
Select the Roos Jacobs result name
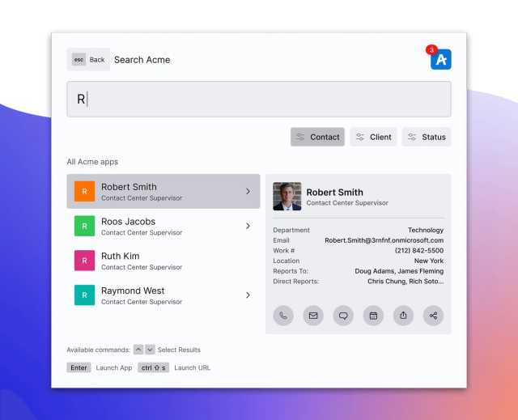point(128,222)
